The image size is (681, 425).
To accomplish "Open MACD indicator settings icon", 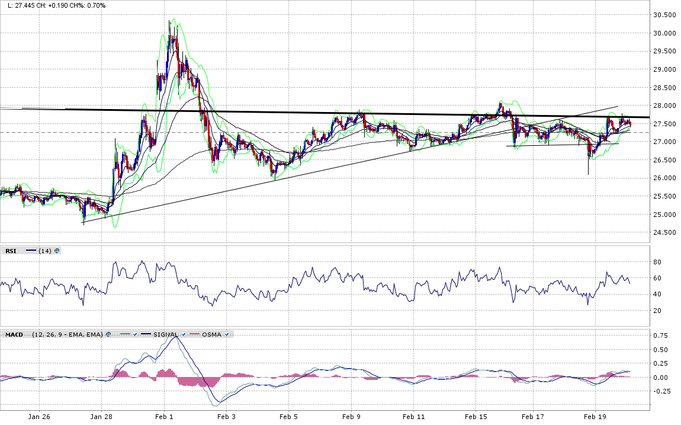I will 108,335.
